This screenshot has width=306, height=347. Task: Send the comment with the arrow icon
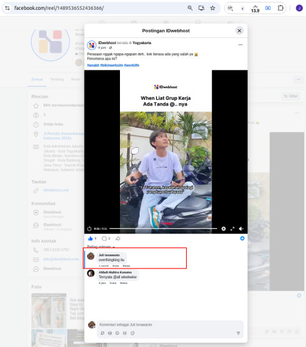pos(238,334)
